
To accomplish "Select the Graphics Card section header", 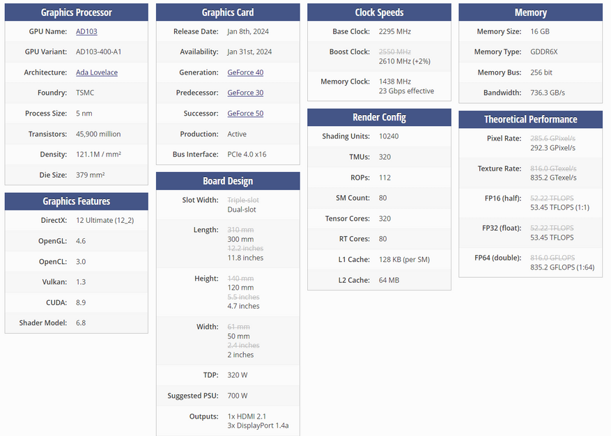I will pyautogui.click(x=228, y=13).
